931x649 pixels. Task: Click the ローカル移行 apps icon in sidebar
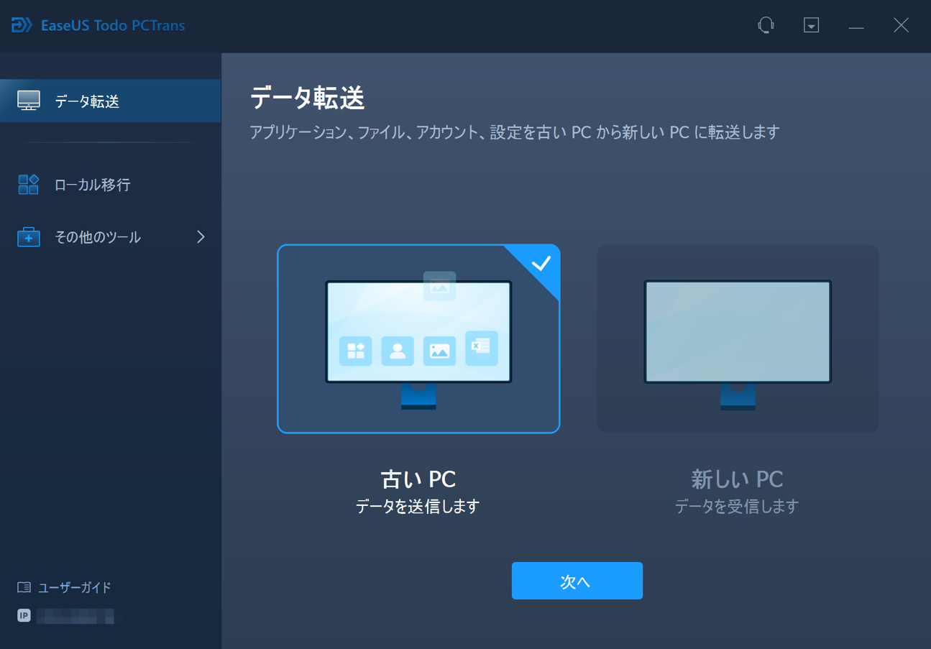point(29,185)
